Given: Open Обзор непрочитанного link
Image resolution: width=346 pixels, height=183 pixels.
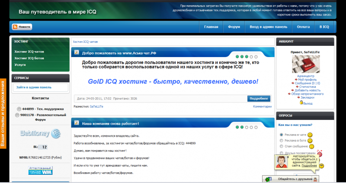Looking at the screenshot, I should tap(307, 94).
